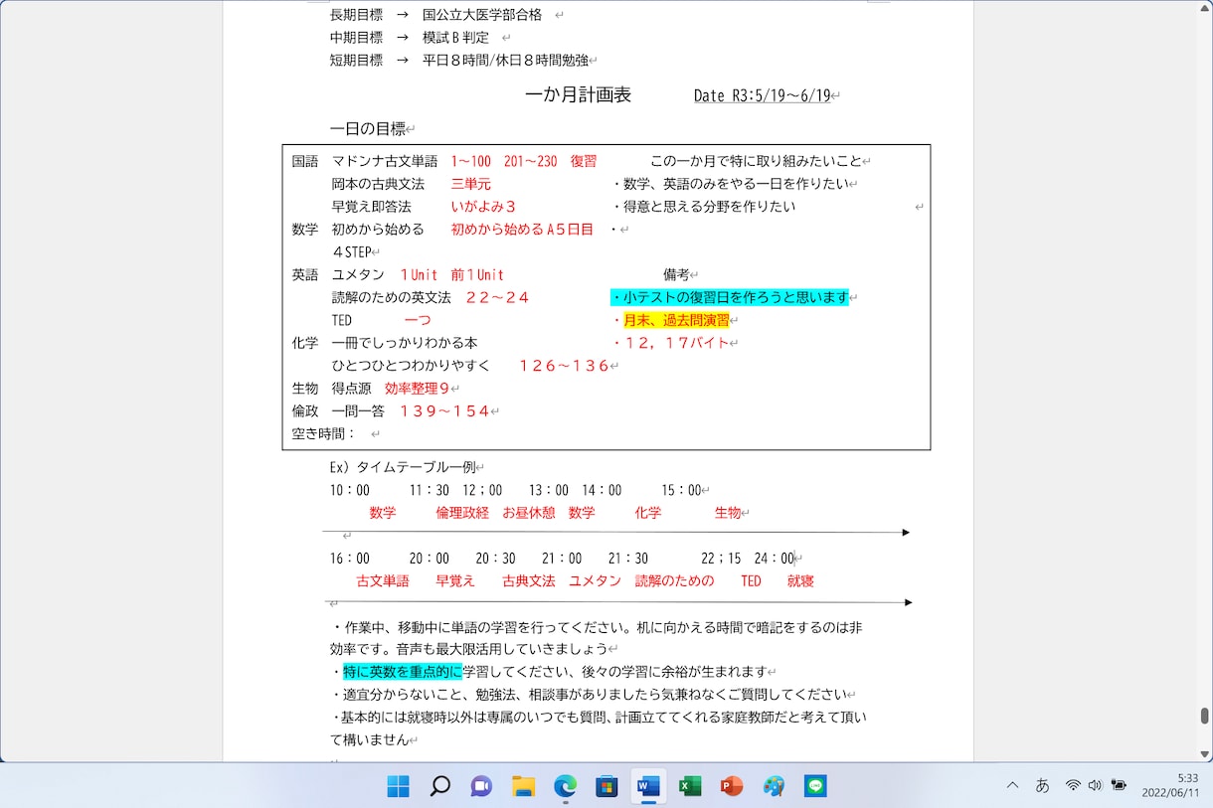Click the cyan highlighted 特に英数を重点的に
The image size is (1213, 808).
(403, 672)
